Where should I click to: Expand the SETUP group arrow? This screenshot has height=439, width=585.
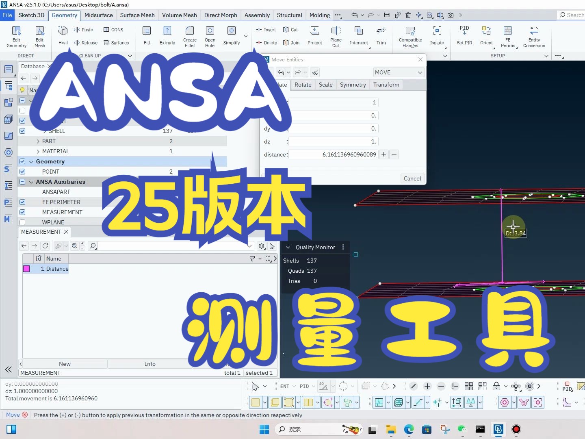(x=546, y=56)
